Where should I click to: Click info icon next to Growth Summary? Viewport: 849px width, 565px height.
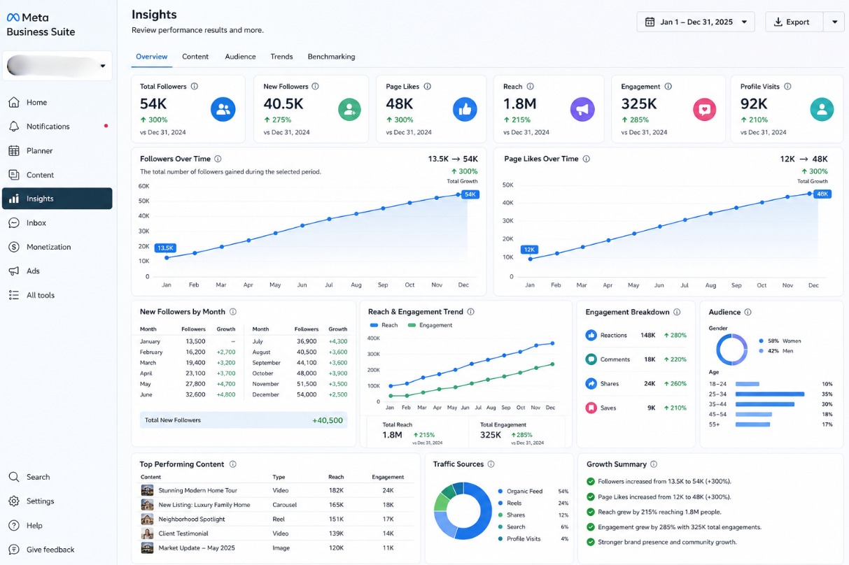(654, 464)
